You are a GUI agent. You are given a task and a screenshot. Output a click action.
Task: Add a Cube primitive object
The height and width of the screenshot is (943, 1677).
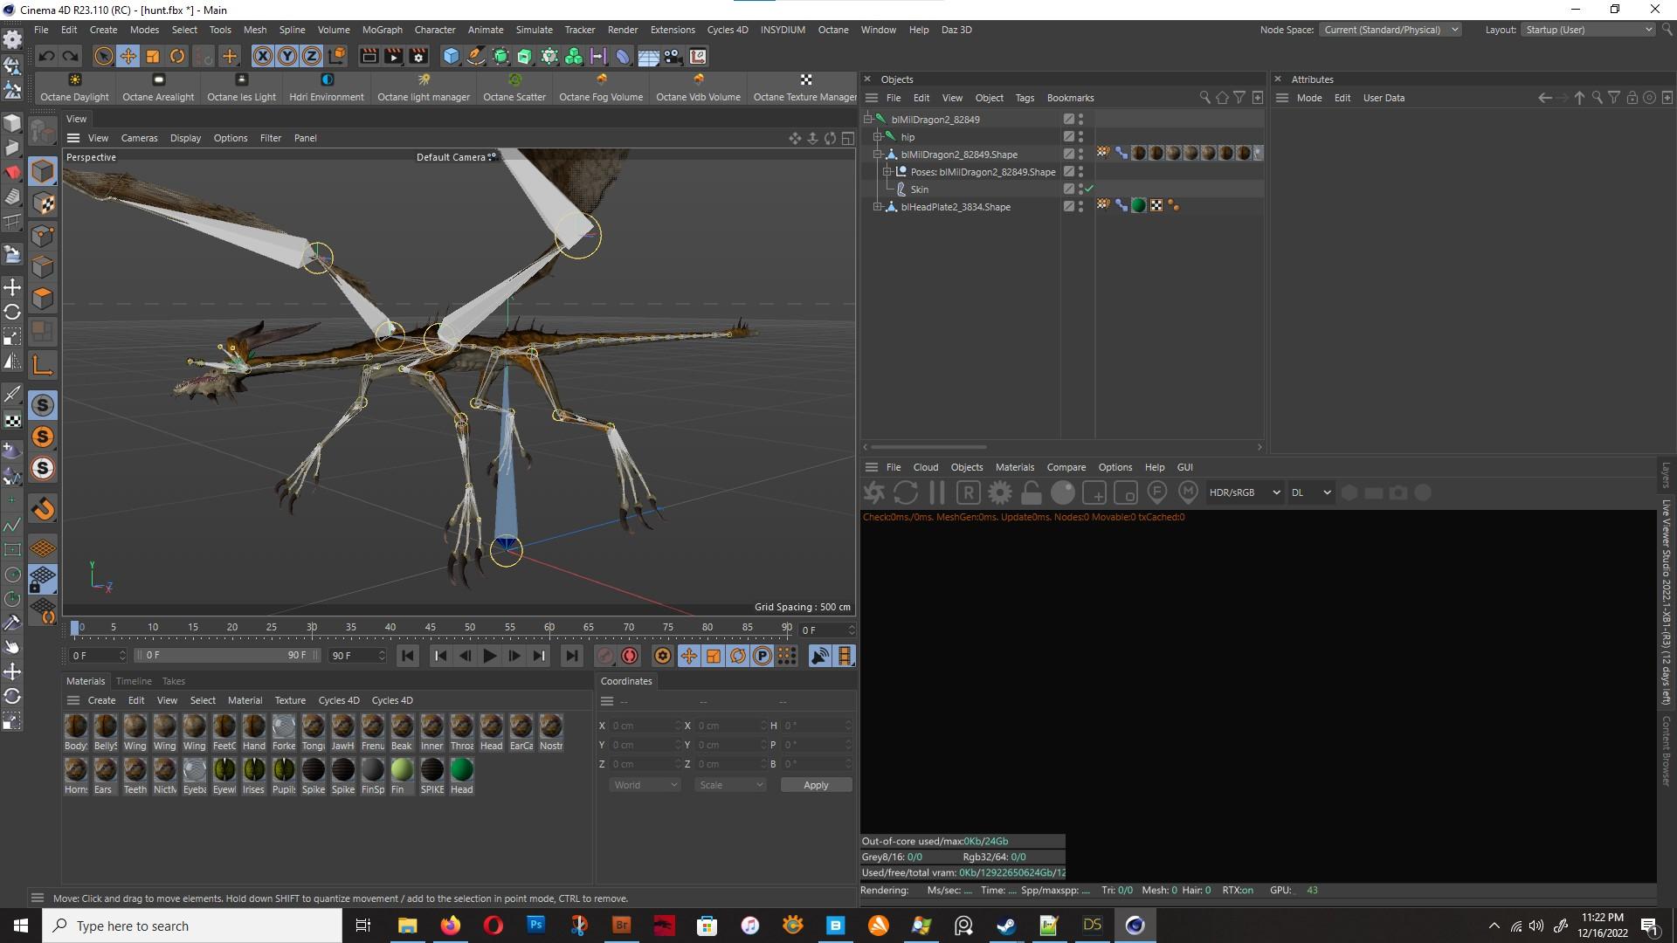pos(451,57)
